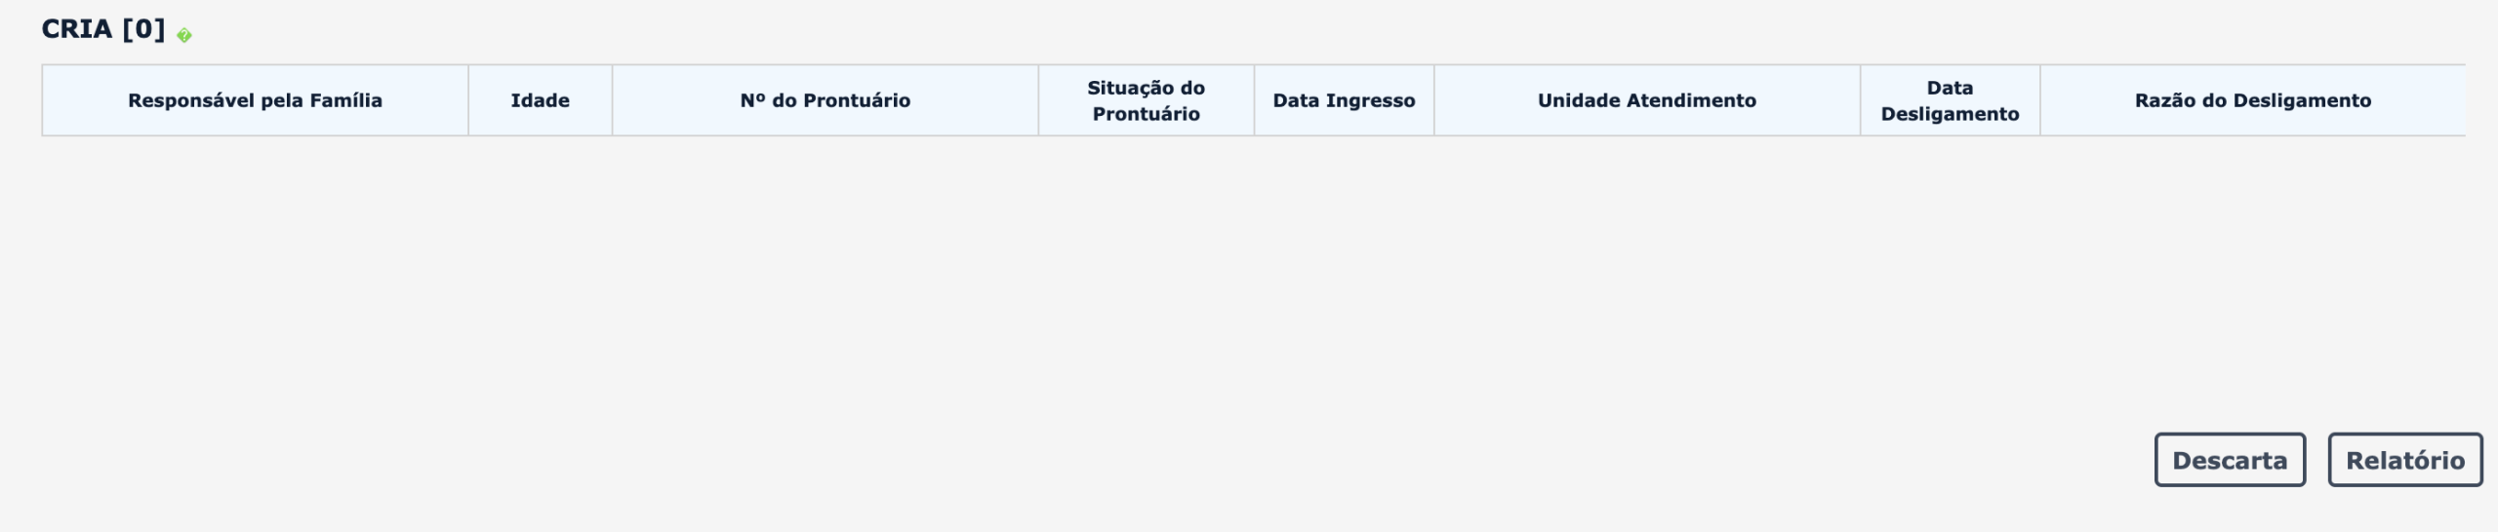Screen dimensions: 2498x532
Task: Generate report with the Relatório button
Action: pos(2405,460)
